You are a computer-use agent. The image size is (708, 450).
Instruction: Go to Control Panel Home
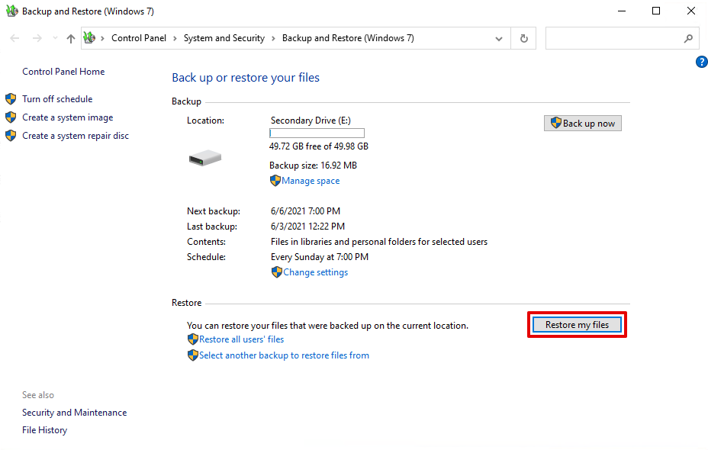(x=63, y=72)
